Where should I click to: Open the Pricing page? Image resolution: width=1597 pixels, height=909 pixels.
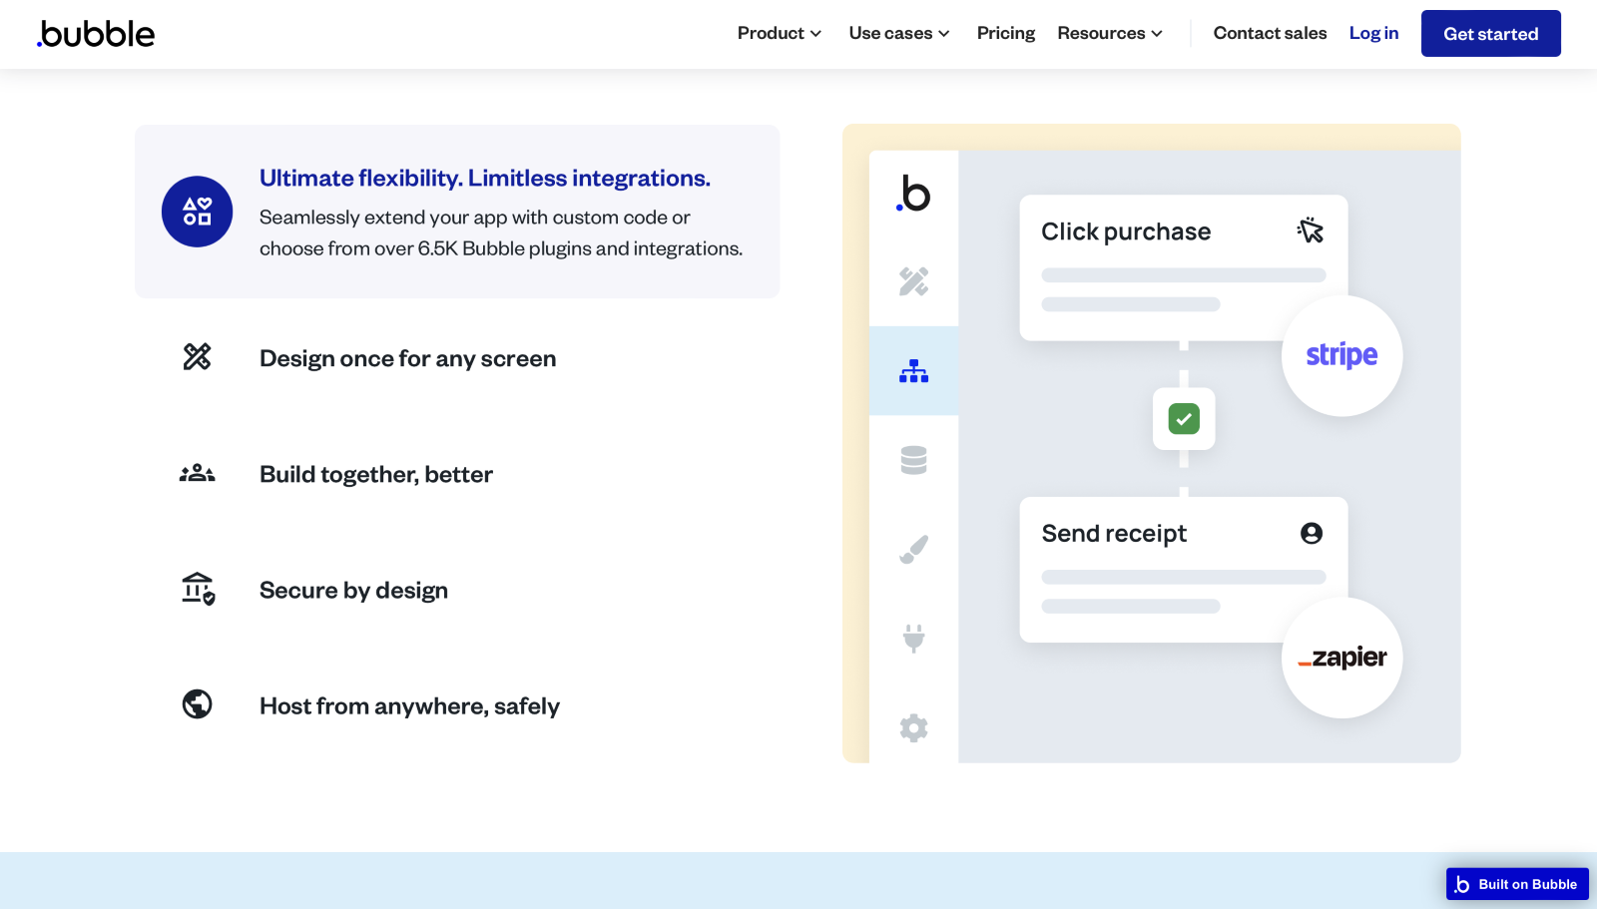pyautogui.click(x=1006, y=33)
